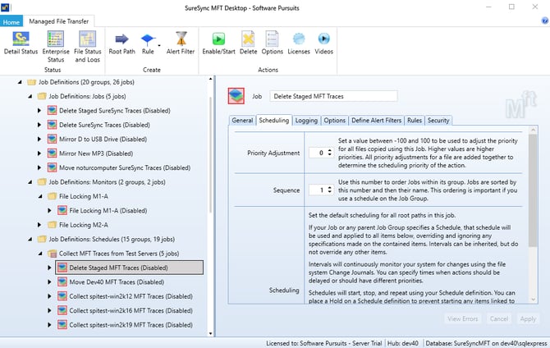The width and height of the screenshot is (550, 348).
Task: Click icon of Mirror D to USB Drive job
Action: click(52, 140)
